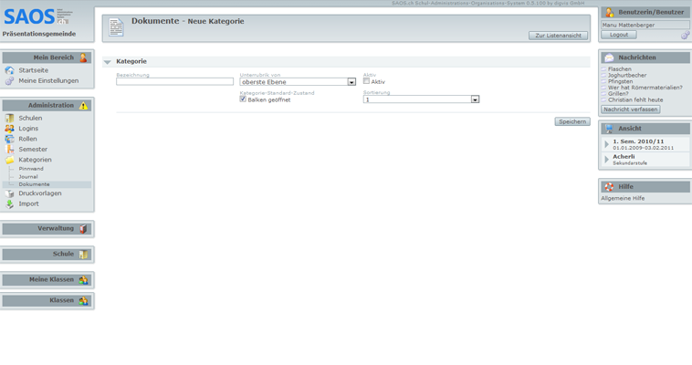
Task: Click the Rollen icon
Action: 9,139
